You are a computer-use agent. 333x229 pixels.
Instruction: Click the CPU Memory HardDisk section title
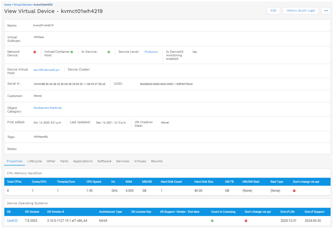pos(24,173)
